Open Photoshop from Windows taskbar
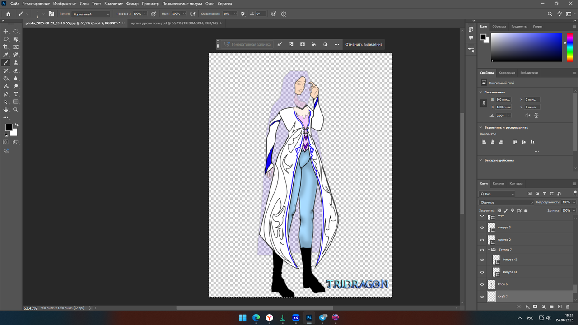The image size is (578, 325). (x=309, y=318)
